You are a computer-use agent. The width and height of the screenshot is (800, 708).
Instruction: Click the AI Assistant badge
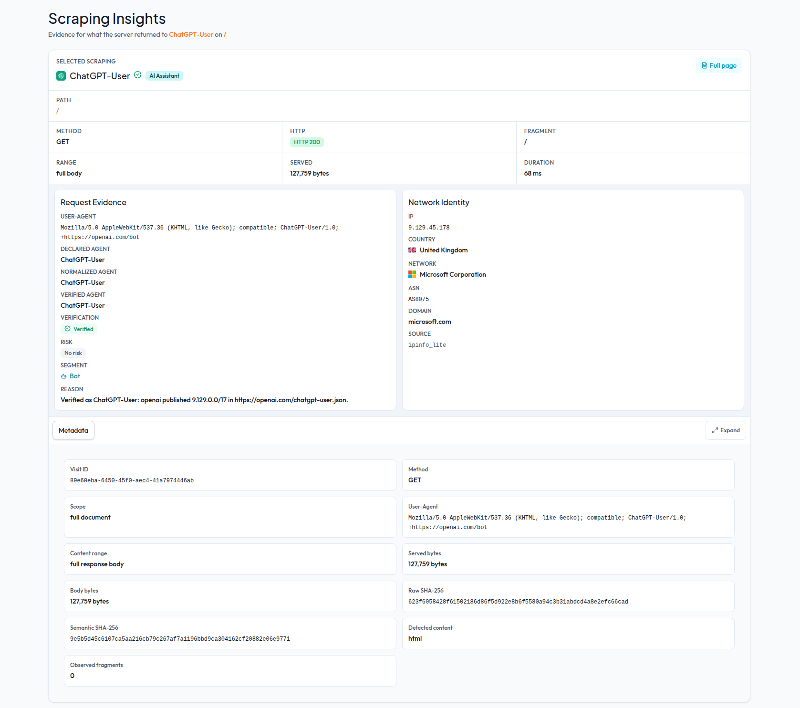click(164, 76)
